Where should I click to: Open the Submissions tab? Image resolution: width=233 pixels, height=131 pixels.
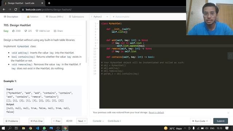(x=76, y=17)
